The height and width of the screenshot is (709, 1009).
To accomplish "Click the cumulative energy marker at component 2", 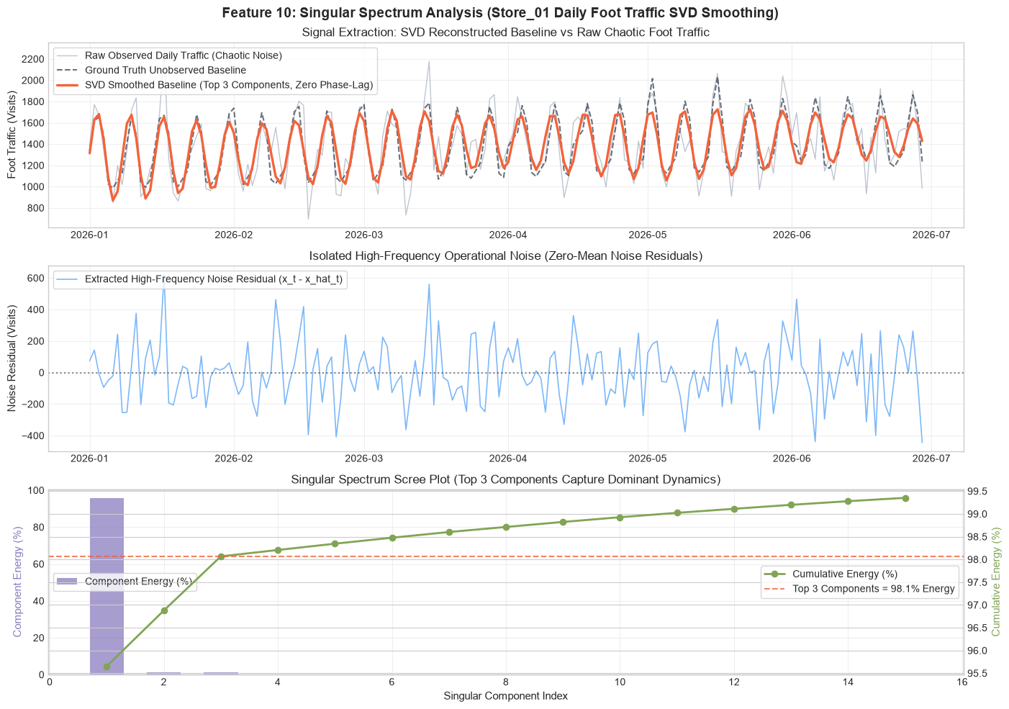I will 164,610.
